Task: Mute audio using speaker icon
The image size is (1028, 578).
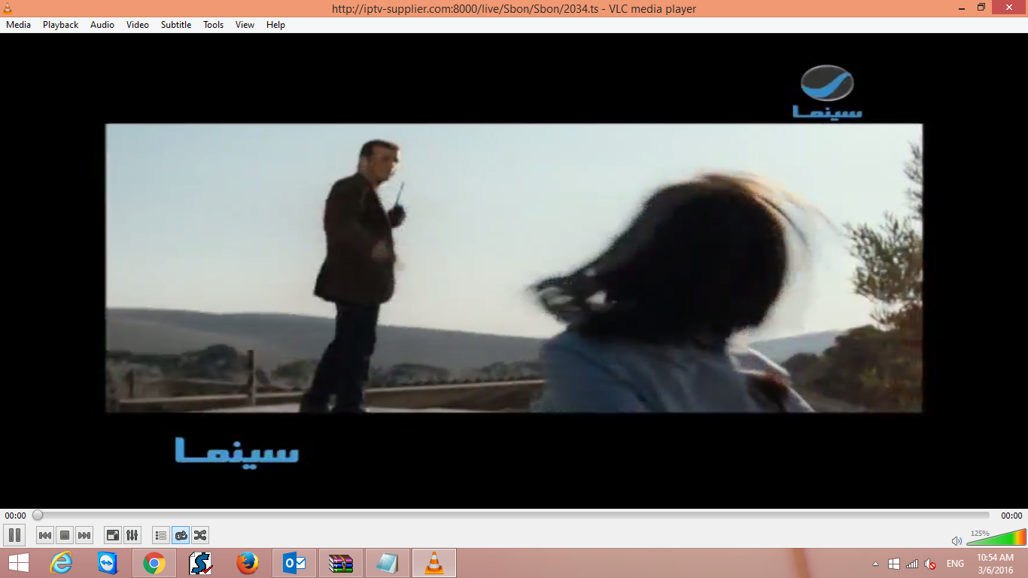Action: (x=957, y=540)
